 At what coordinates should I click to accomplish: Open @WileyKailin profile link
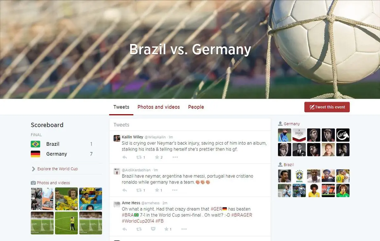coord(155,137)
